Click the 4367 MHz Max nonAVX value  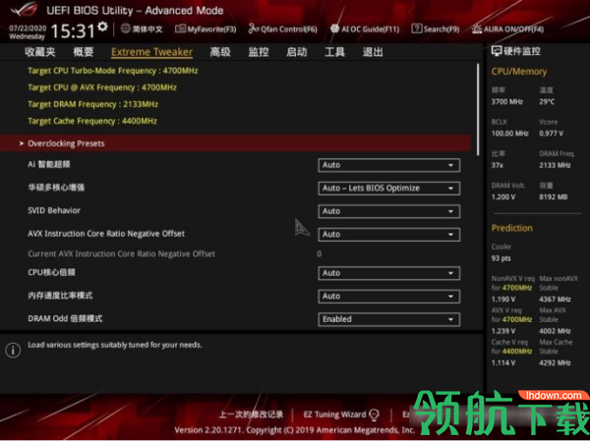pyautogui.click(x=555, y=300)
